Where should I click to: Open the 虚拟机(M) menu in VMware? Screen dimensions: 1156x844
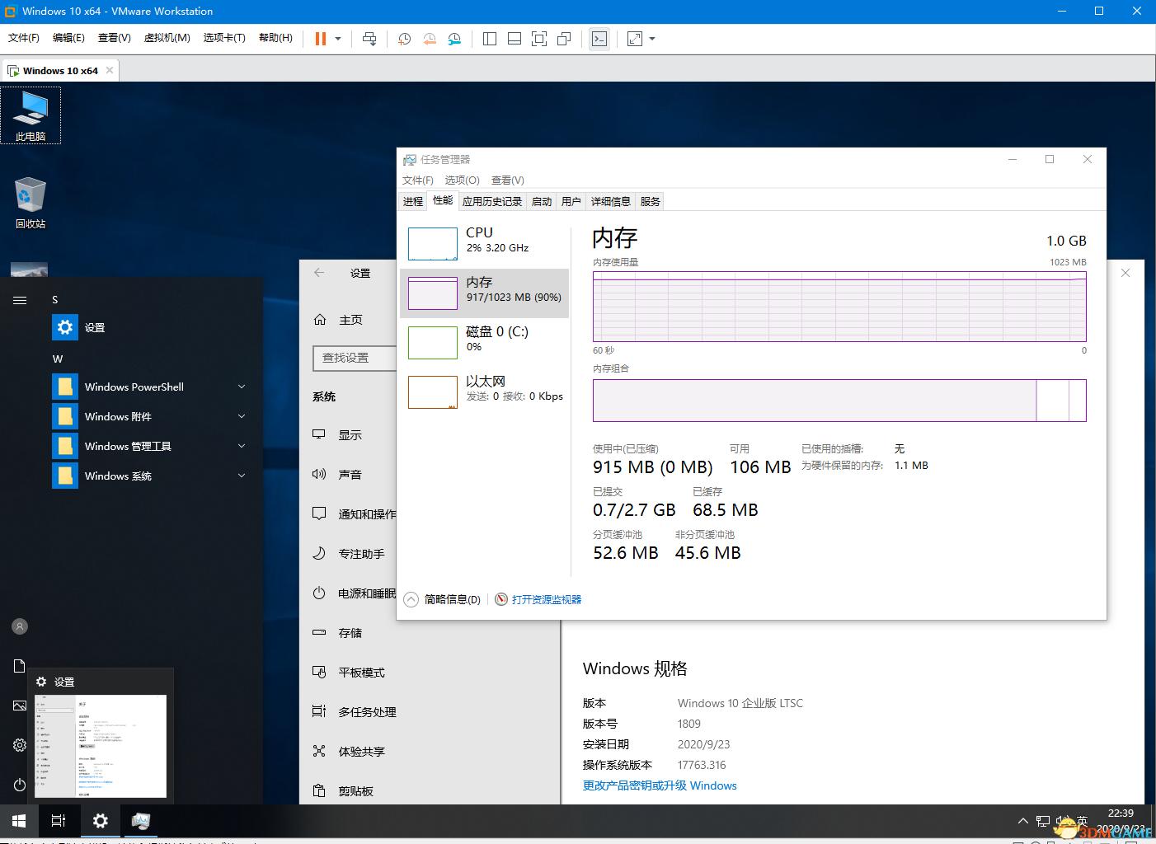click(167, 38)
